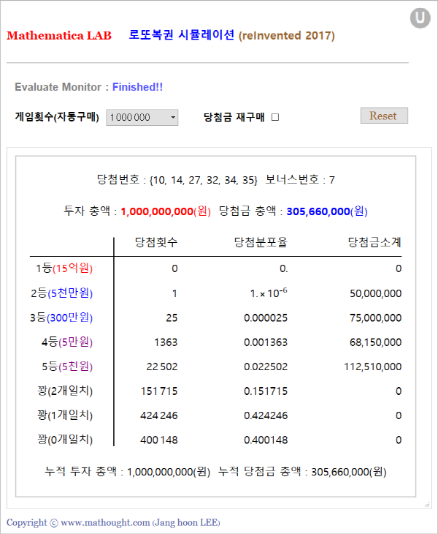This screenshot has height=534, width=438.
Task: Select the 당첨금소계 column header
Action: coord(374,241)
